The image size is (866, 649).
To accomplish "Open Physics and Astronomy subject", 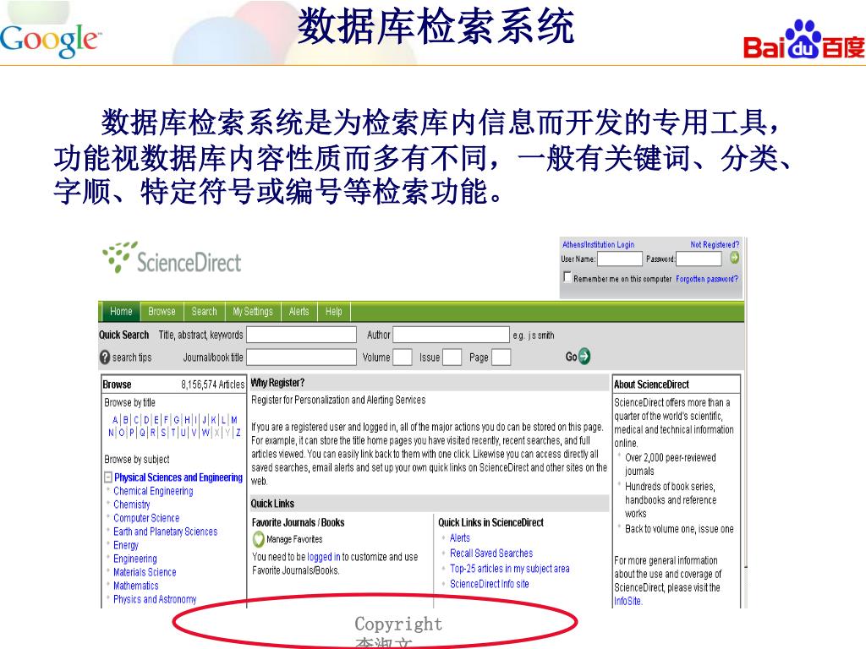I will 155,599.
